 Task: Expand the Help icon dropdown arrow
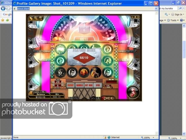coord(184,20)
